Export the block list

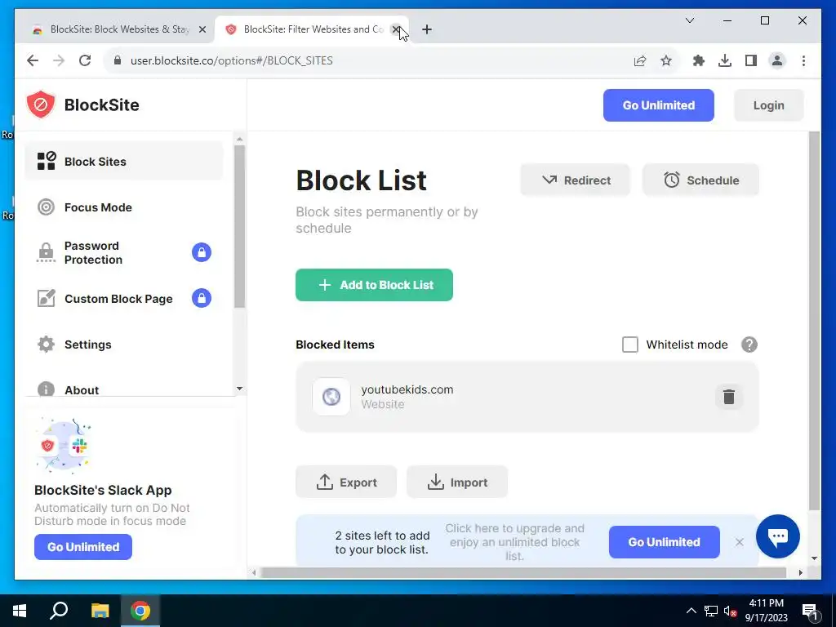[x=346, y=482]
